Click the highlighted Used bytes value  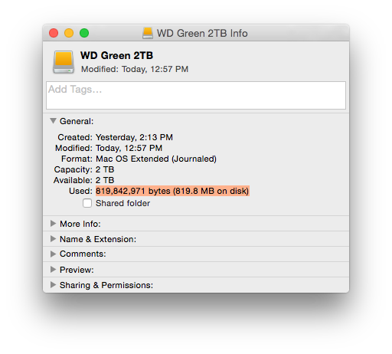click(x=172, y=191)
